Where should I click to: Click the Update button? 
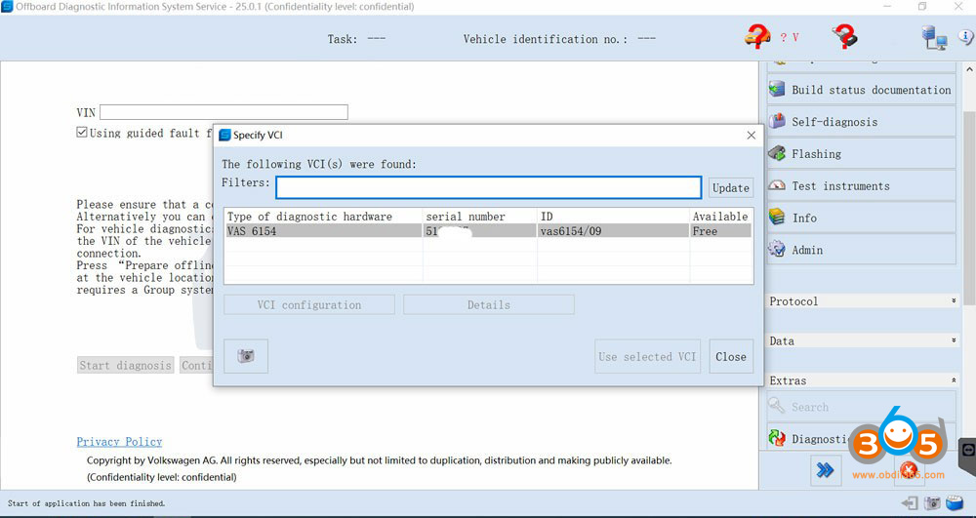[731, 188]
